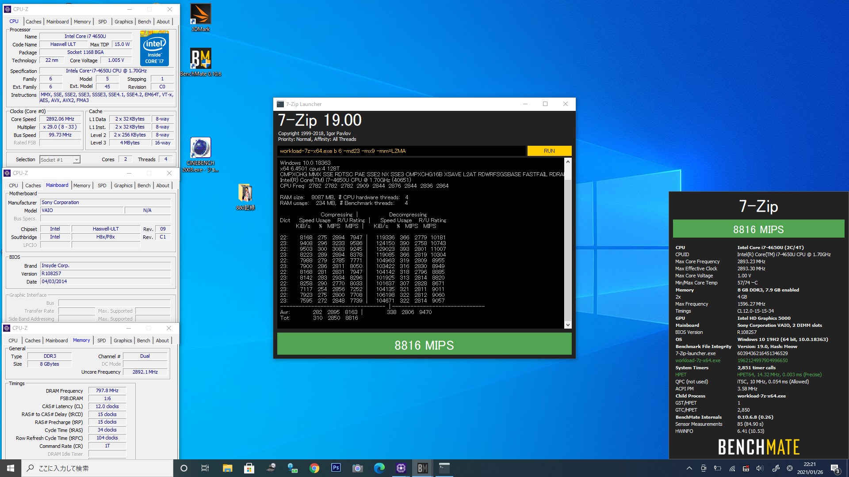Image resolution: width=849 pixels, height=477 pixels.
Task: Click the workload command line field
Action: [402, 151]
